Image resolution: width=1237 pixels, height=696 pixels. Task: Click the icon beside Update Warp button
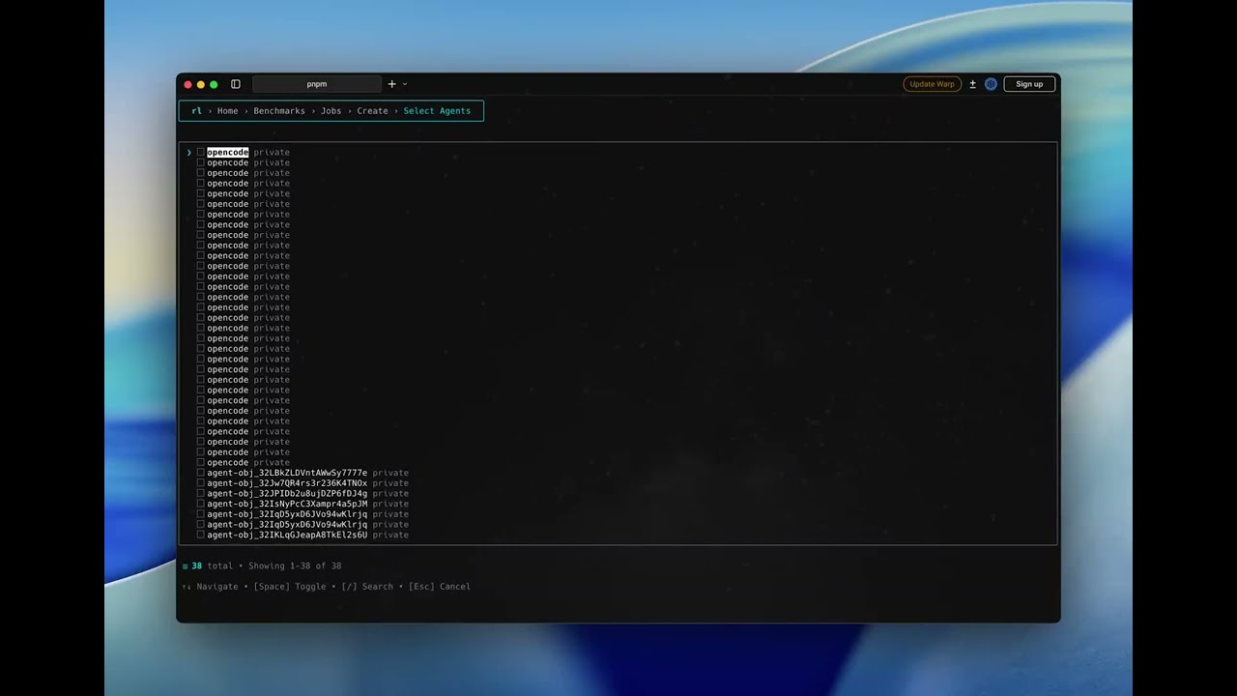pos(972,84)
